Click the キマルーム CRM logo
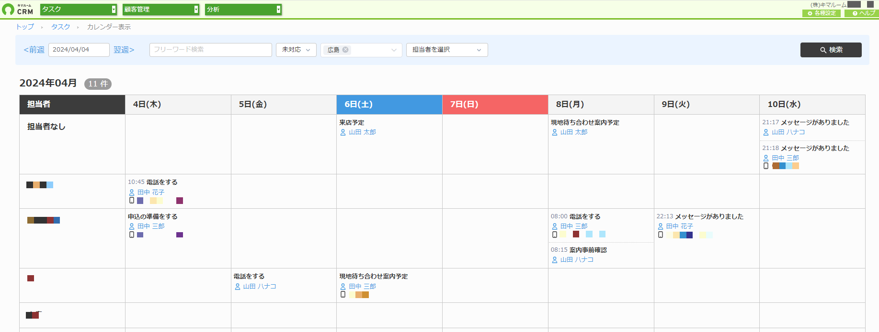879x332 pixels. point(18,9)
